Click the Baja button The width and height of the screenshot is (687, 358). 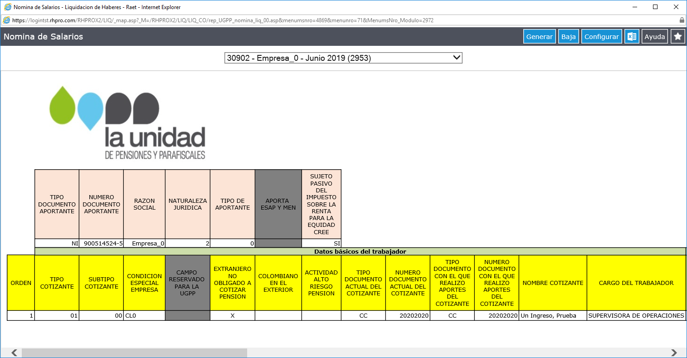tap(568, 37)
